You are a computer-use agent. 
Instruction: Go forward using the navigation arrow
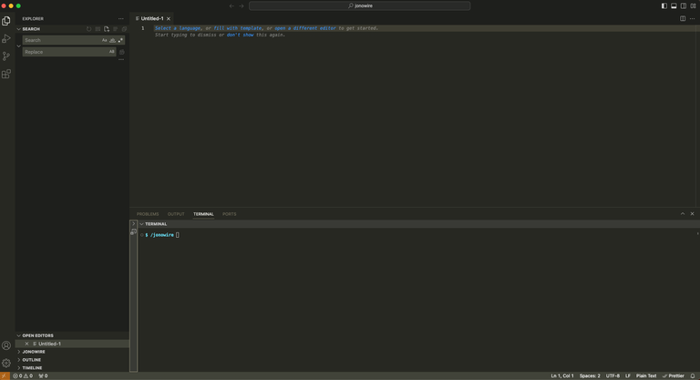[x=241, y=5]
